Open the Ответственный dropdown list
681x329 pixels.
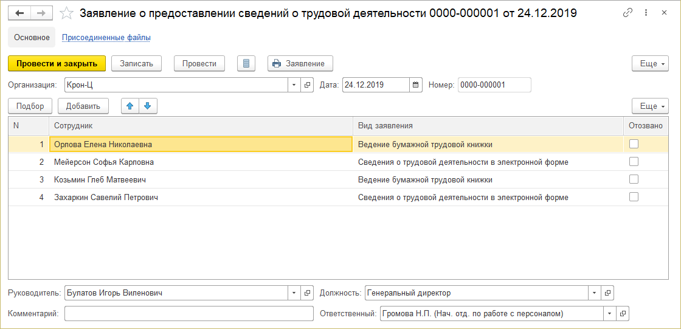click(x=609, y=314)
